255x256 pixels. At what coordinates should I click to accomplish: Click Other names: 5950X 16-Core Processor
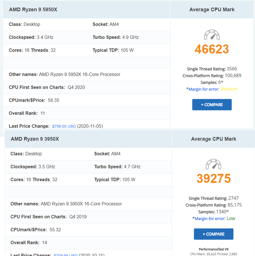click(65, 75)
